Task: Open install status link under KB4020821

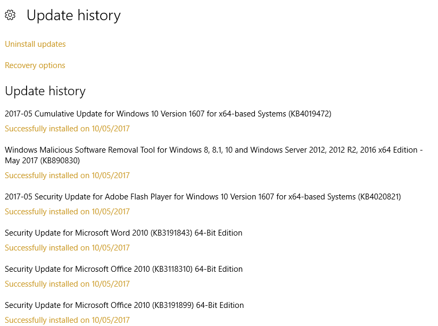Action: [x=67, y=212]
